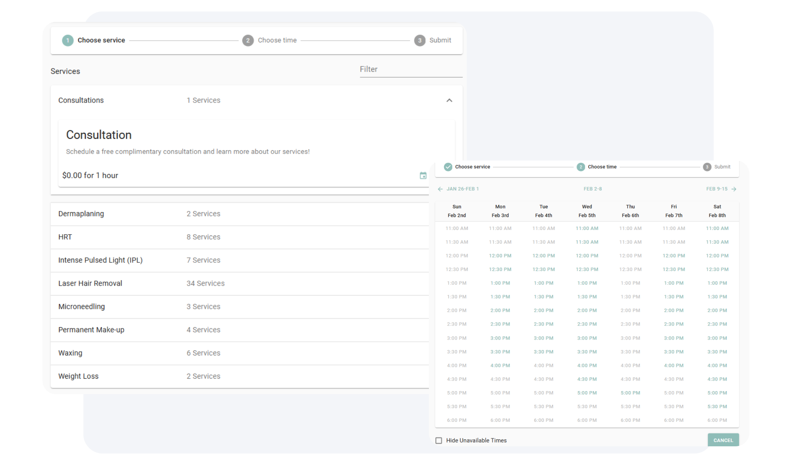The height and width of the screenshot is (465, 798).
Task: Click '1 Services' count in Consultations row
Action: (x=203, y=100)
